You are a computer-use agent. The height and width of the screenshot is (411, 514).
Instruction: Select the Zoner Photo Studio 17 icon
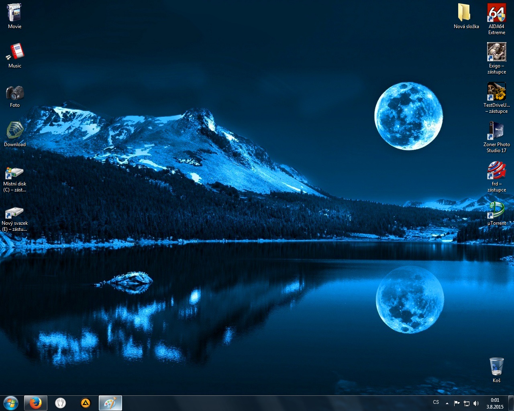(497, 137)
